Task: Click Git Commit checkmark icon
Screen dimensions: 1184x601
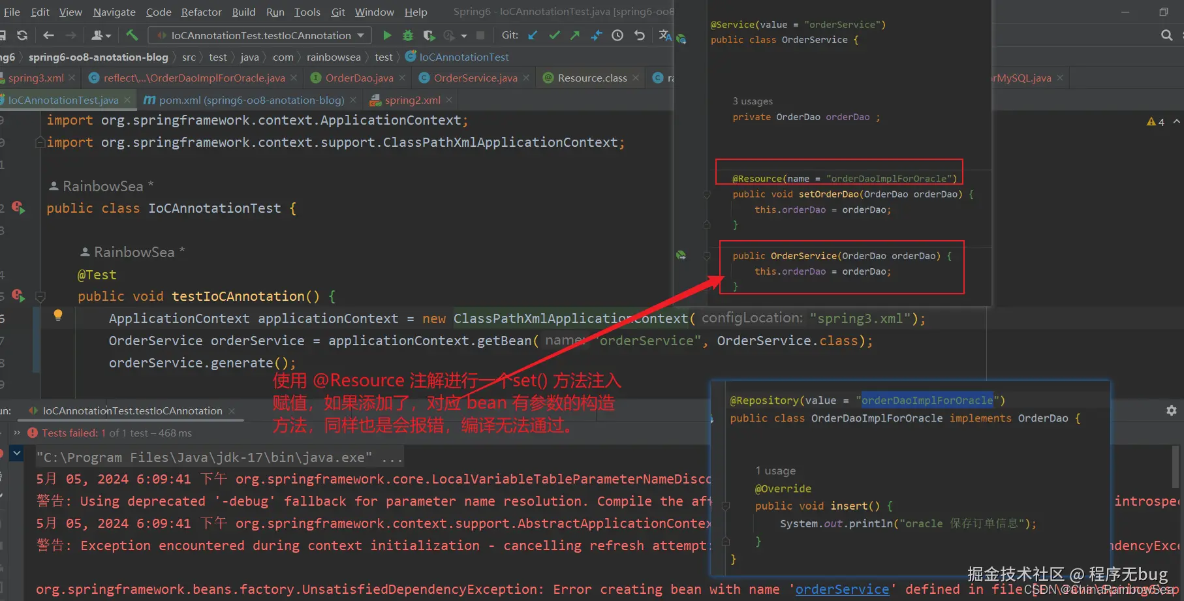Action: tap(554, 35)
